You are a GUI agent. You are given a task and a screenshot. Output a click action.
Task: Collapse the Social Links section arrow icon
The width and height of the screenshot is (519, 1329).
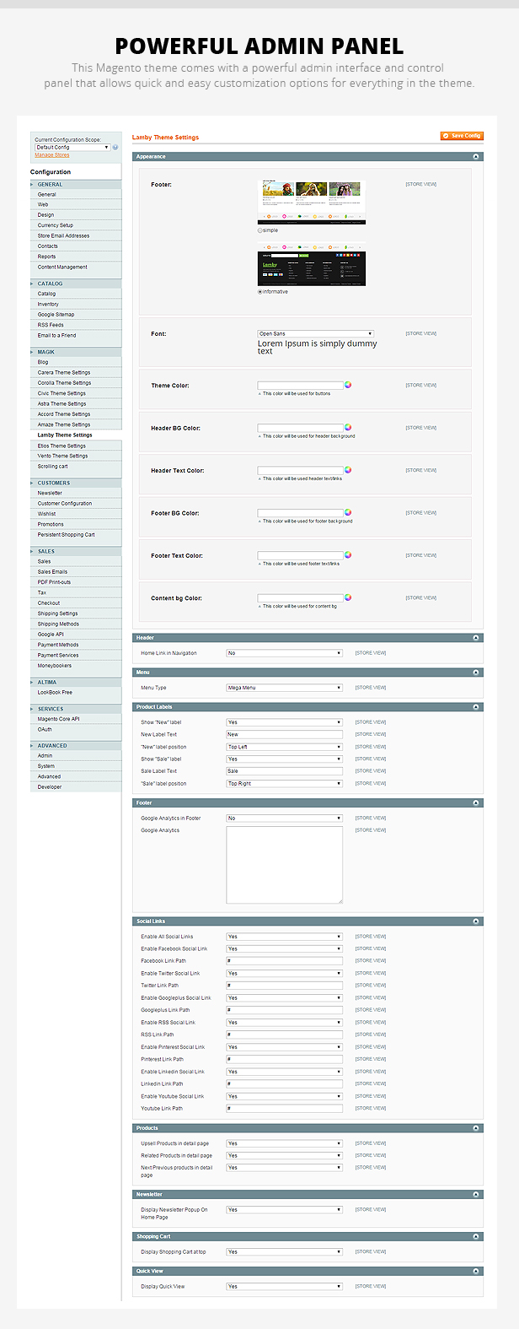point(476,921)
